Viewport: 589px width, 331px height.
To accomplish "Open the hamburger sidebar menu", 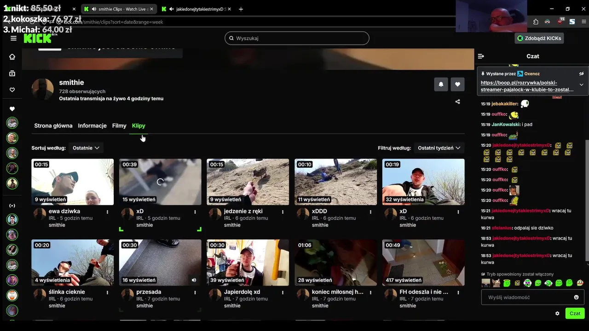I will tap(13, 38).
